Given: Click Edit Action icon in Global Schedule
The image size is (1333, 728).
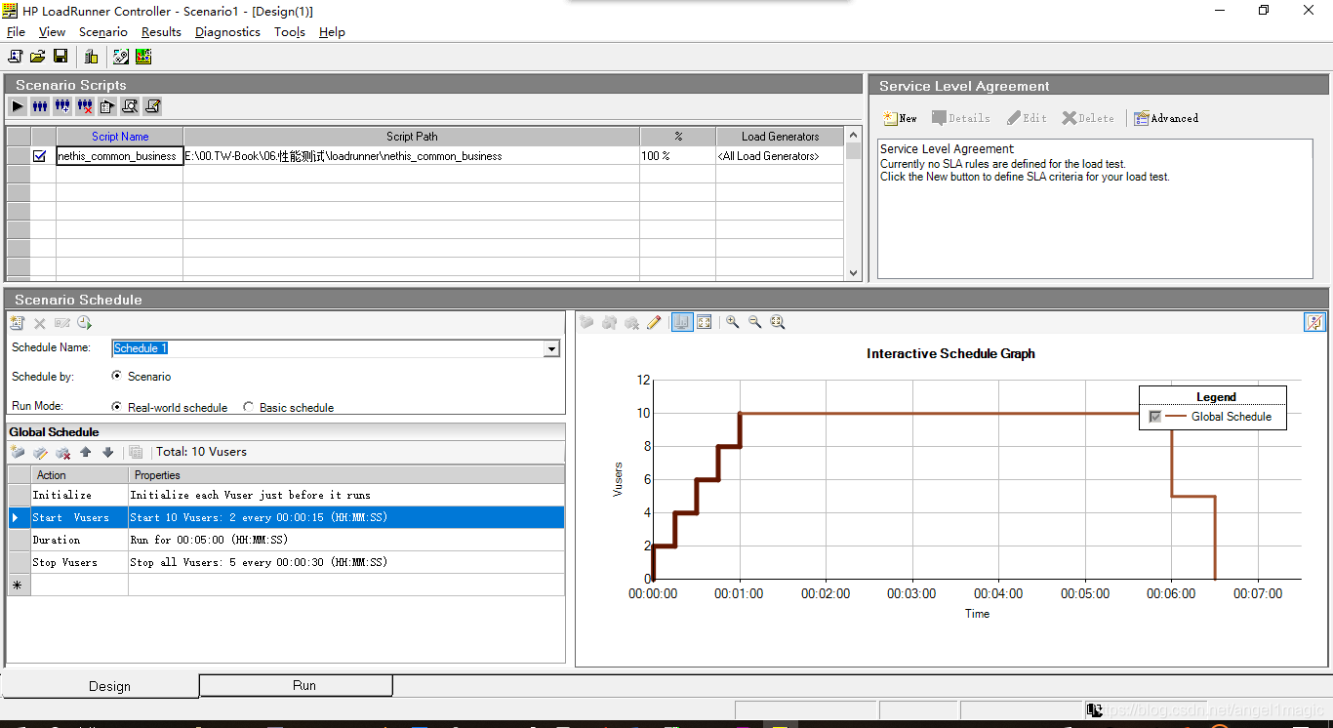Looking at the screenshot, I should 40,452.
